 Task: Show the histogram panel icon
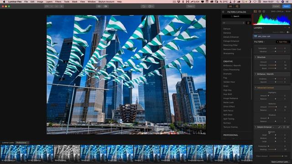pos(255,11)
